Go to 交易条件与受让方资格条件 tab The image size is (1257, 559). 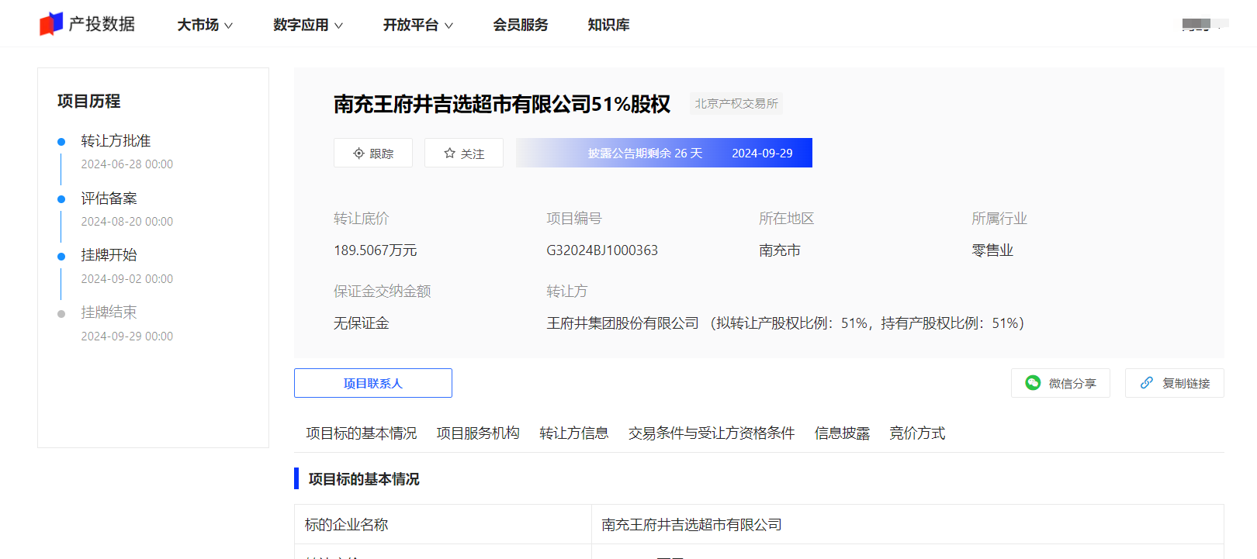(712, 433)
